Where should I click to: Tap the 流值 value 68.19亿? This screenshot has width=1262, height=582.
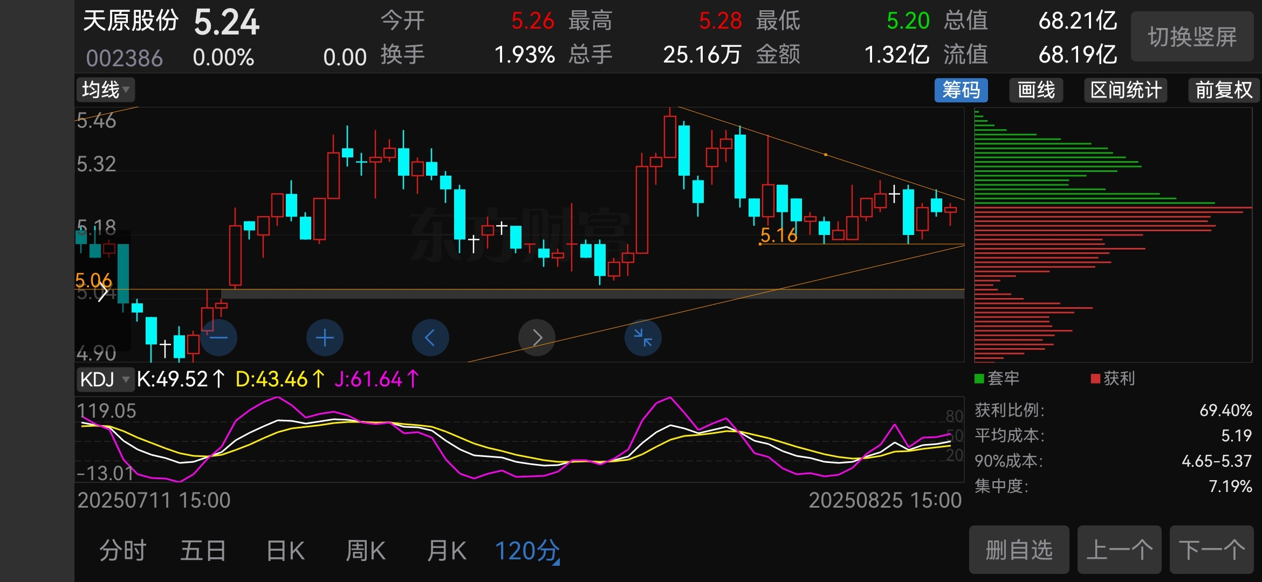1078,55
